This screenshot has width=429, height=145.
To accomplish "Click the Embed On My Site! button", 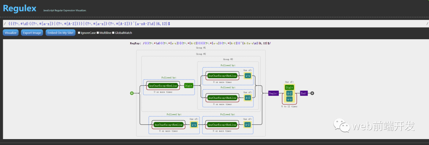I will tap(60, 33).
